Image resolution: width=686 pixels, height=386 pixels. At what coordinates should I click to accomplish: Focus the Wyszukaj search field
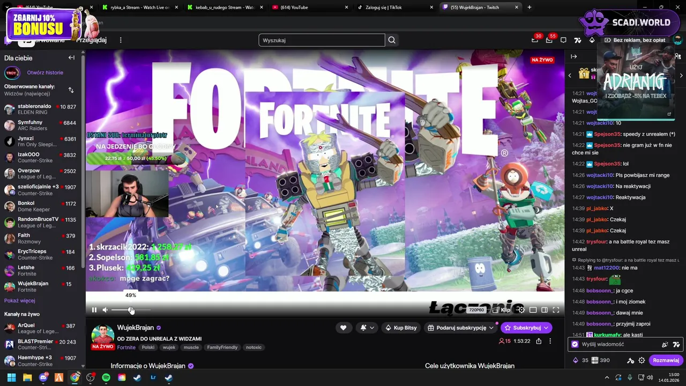point(322,40)
